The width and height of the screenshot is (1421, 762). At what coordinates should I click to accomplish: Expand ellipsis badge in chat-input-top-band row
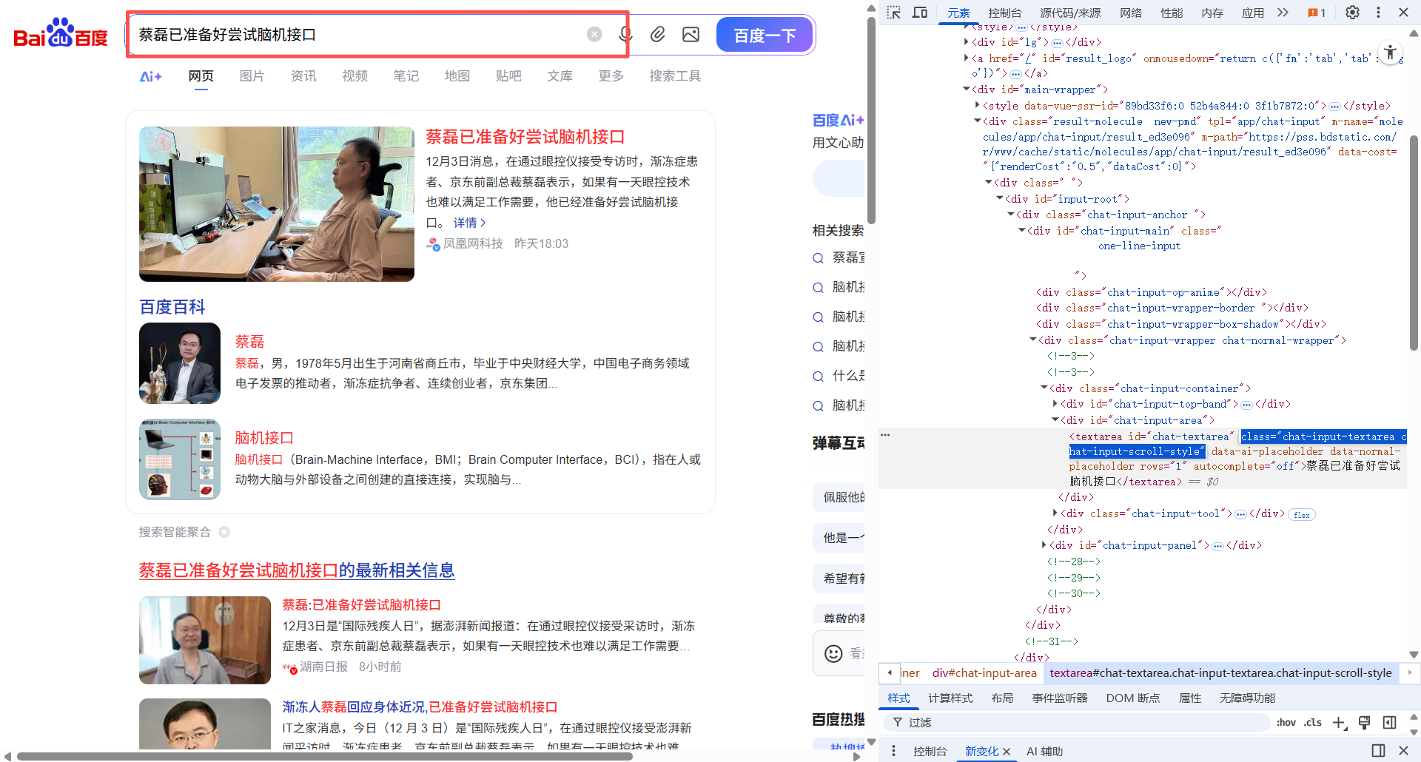pos(1246,405)
